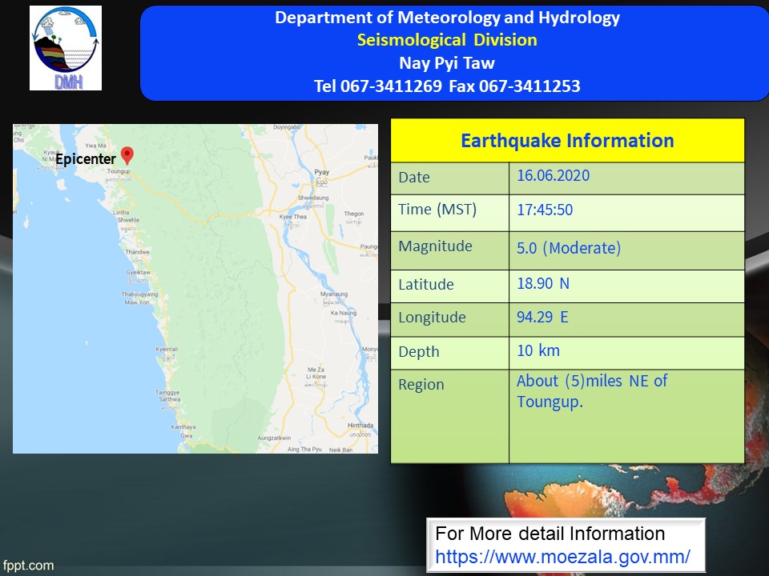Click the 'Nay Pyi Taw' text
Image resolution: width=769 pixels, height=576 pixels.
click(447, 63)
